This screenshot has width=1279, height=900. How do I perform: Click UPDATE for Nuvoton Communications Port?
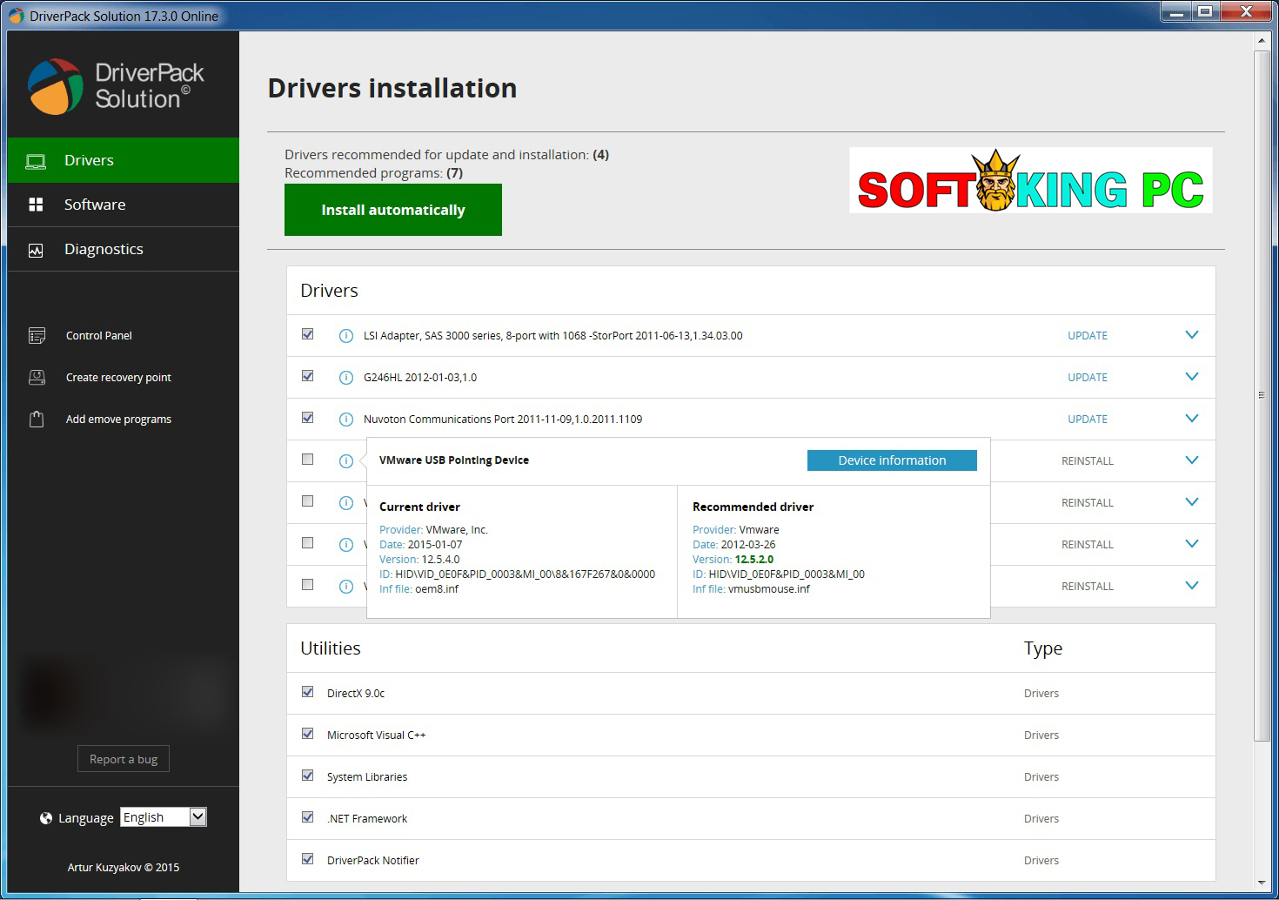coord(1088,420)
